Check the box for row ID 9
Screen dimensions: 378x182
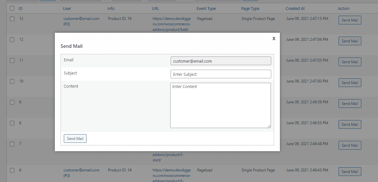[12, 102]
